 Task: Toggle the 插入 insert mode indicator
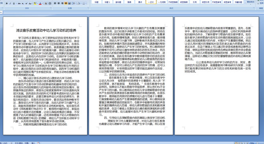pos(33,143)
